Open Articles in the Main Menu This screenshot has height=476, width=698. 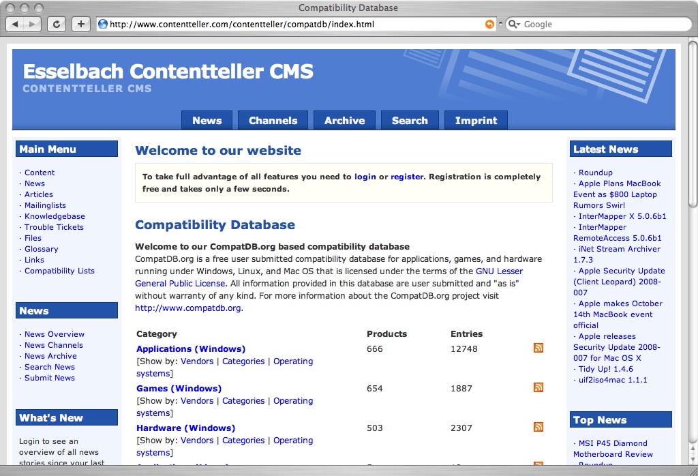tap(39, 194)
